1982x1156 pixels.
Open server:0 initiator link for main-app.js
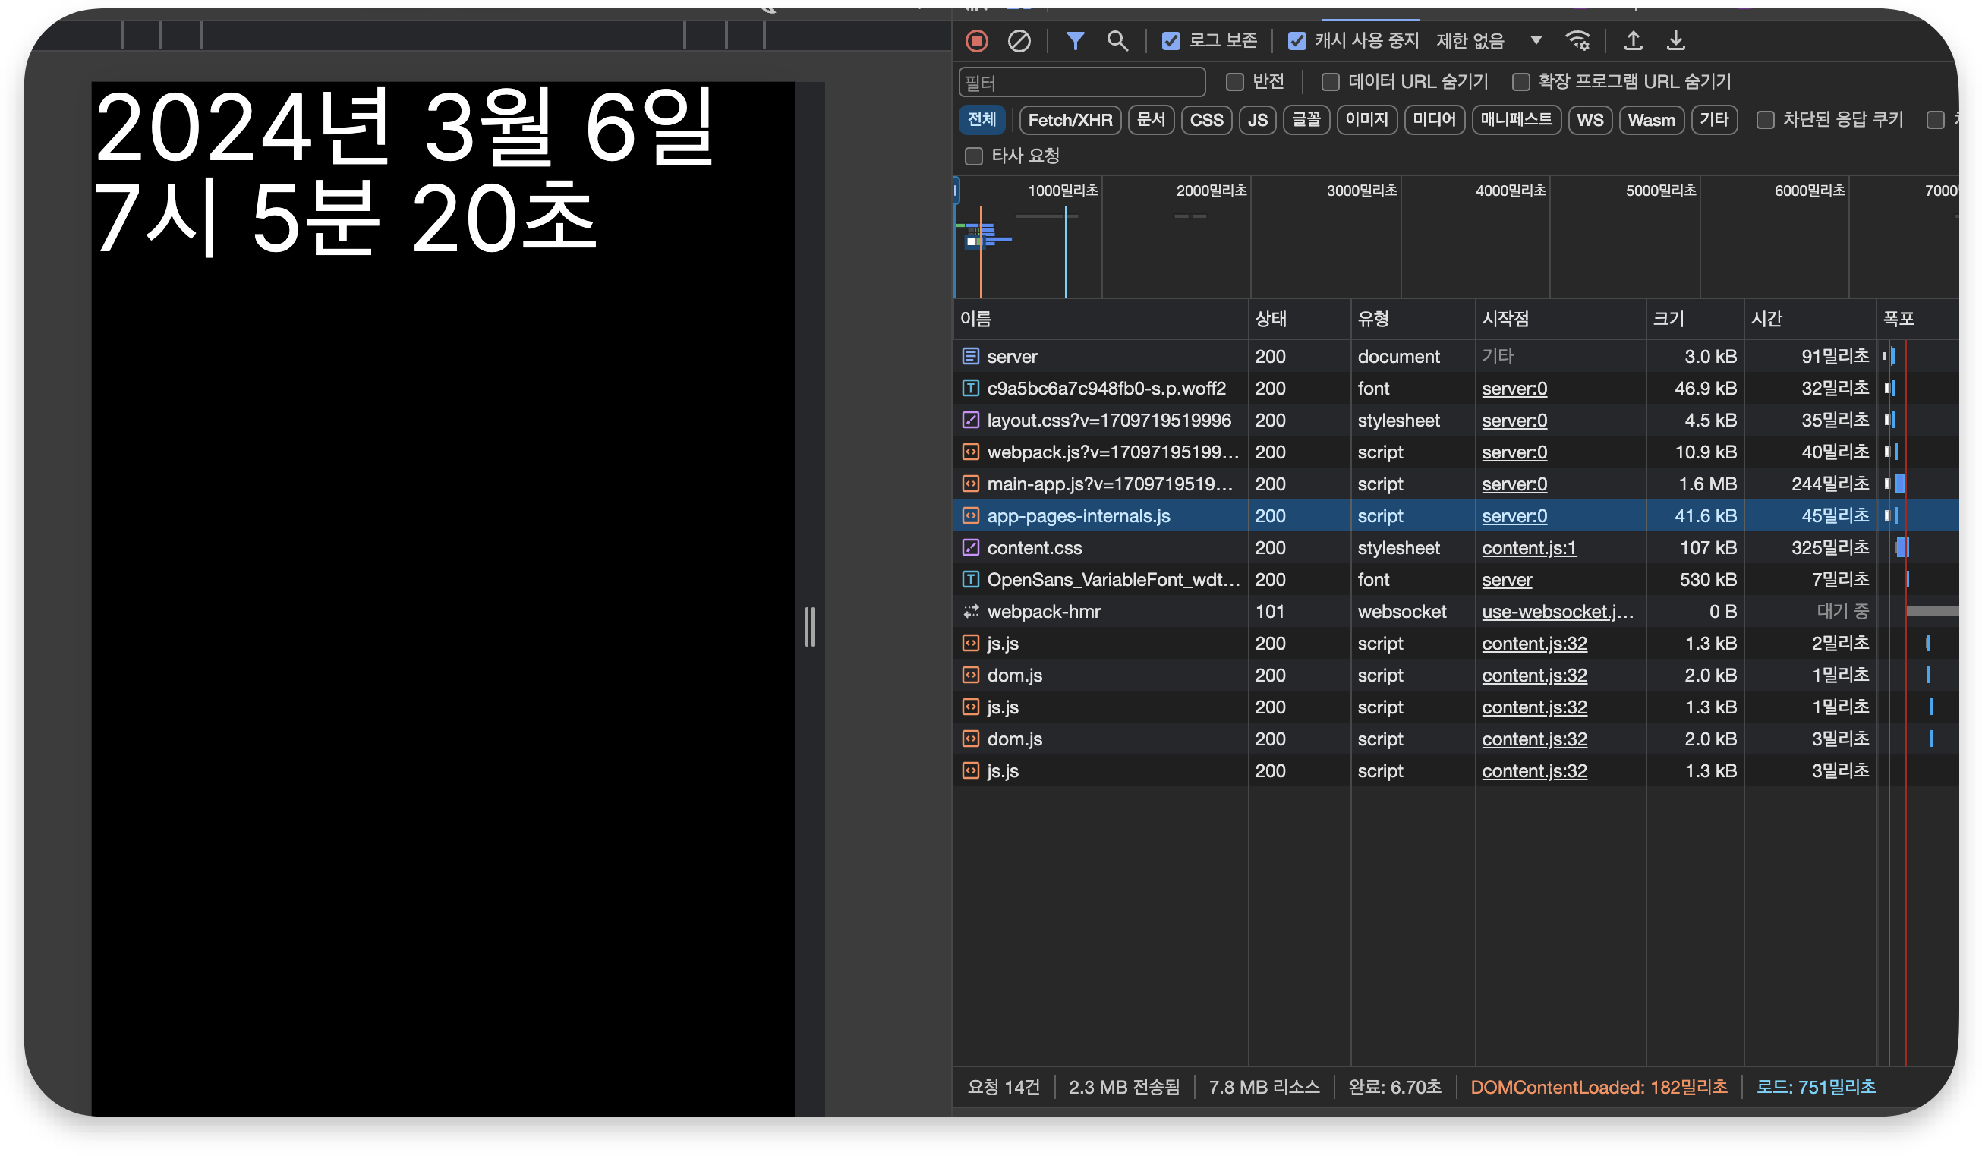tap(1514, 484)
